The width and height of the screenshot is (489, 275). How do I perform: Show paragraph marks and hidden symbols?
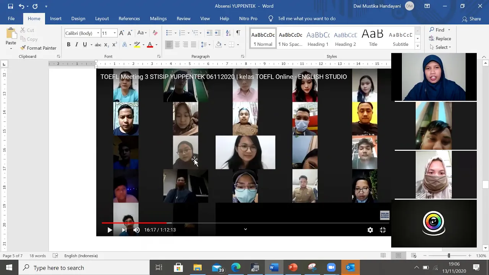click(238, 33)
